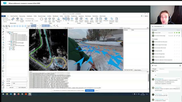182x102 pixels.
Task: Click the Point Cloud Conversion icon
Action: click(112, 20)
